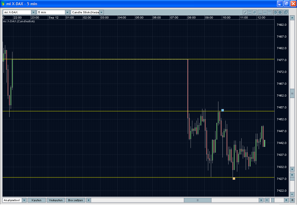Viewport: 297px width, 222px height.
Task: Close the mi X-DAX window
Action: 293,3
